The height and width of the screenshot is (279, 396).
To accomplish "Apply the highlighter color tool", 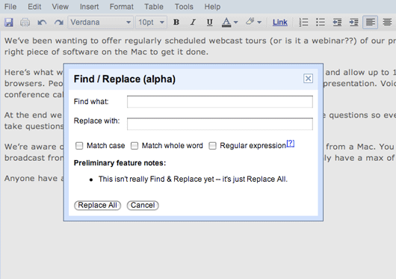I will click(250, 22).
